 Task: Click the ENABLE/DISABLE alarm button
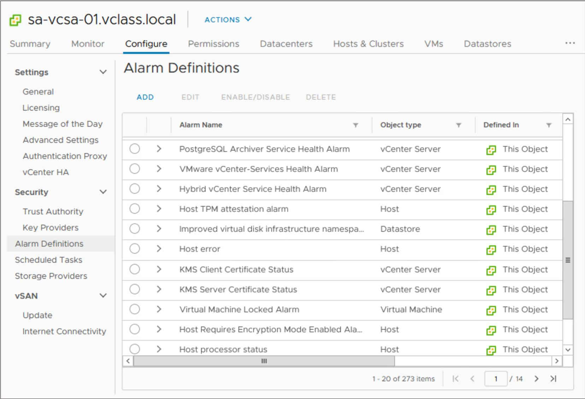click(255, 97)
